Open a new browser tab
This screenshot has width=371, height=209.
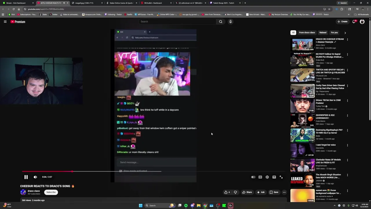tap(245, 3)
